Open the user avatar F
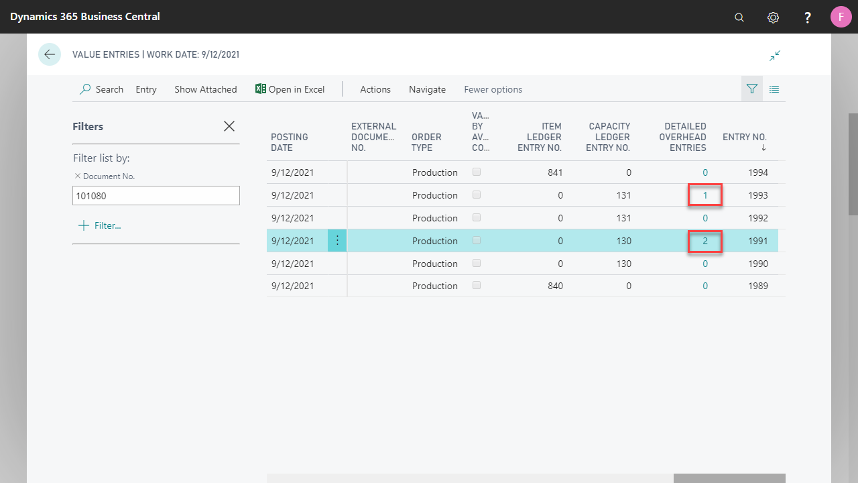 pos(841,17)
